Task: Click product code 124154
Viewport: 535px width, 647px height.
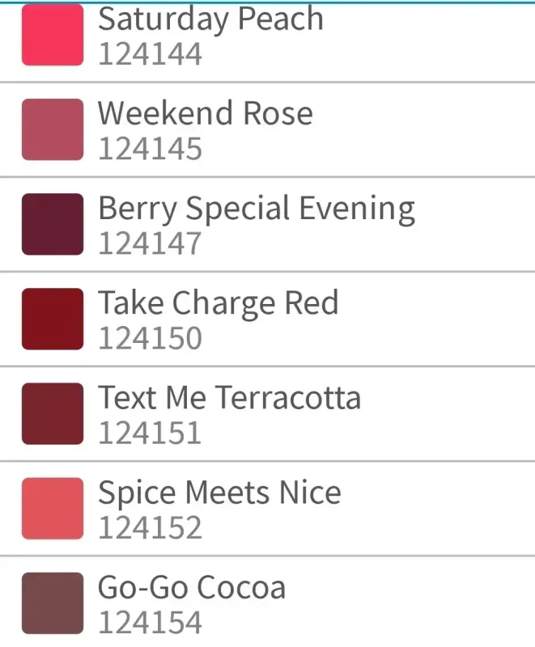Action: 151,622
